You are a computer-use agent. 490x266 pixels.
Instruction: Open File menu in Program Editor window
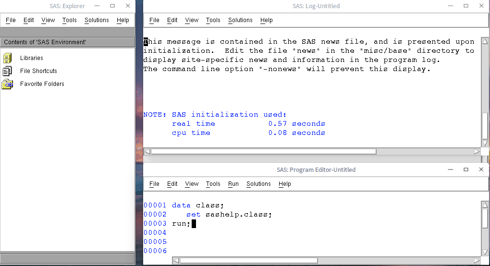coord(154,184)
